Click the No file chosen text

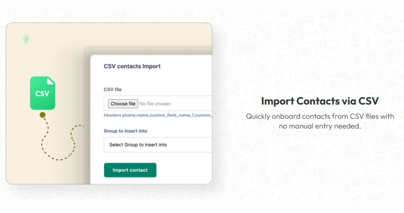pos(155,104)
